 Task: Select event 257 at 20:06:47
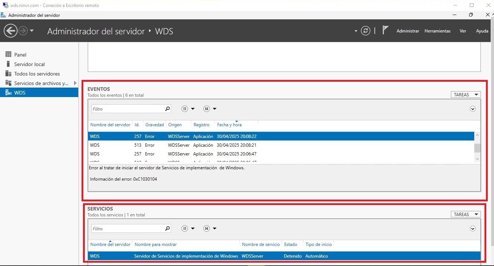pos(281,154)
